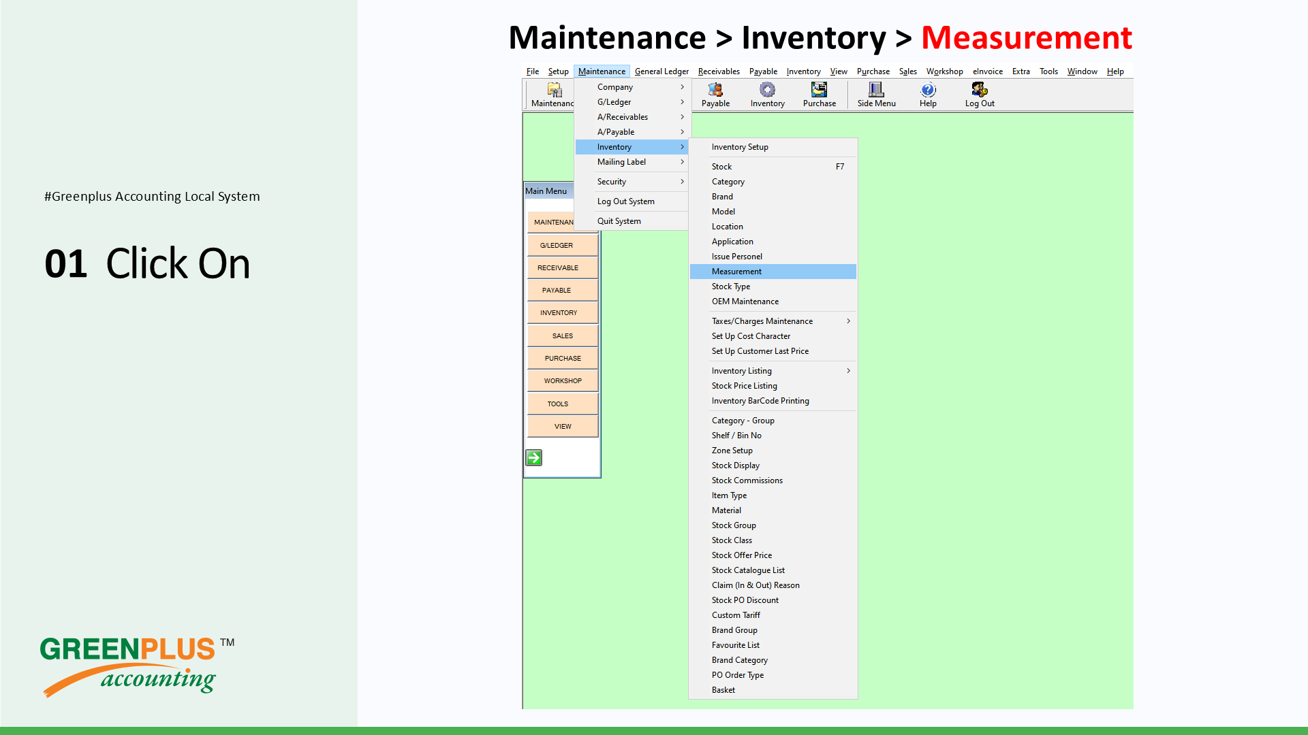Select Measurement in the Inventory submenu

pyautogui.click(x=773, y=272)
